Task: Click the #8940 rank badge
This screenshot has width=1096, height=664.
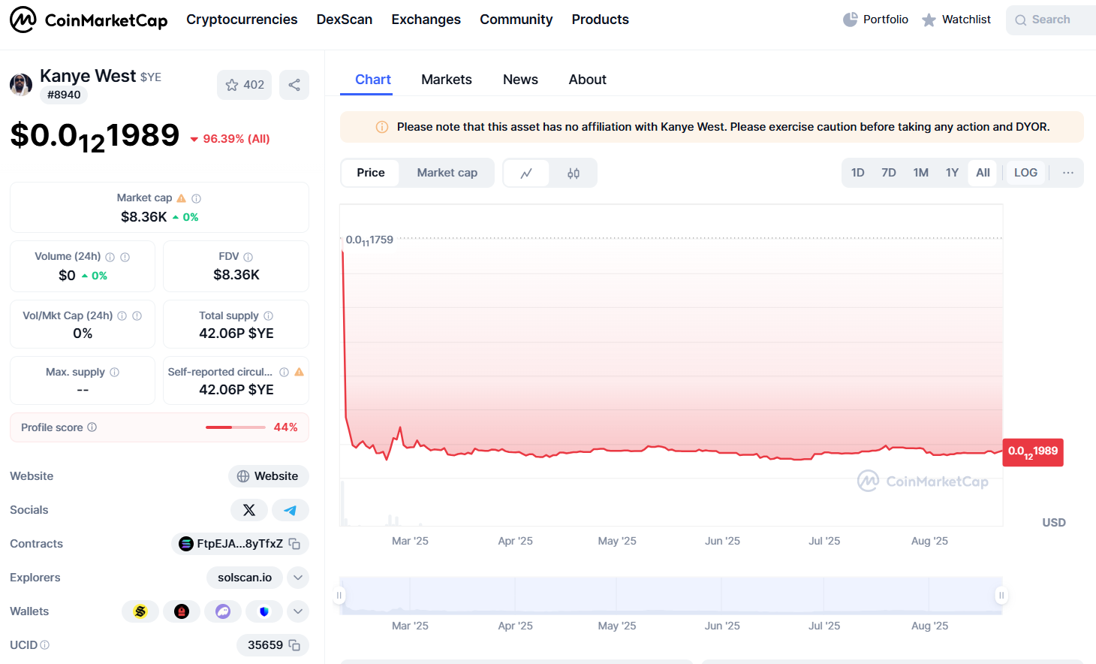Action: point(64,95)
